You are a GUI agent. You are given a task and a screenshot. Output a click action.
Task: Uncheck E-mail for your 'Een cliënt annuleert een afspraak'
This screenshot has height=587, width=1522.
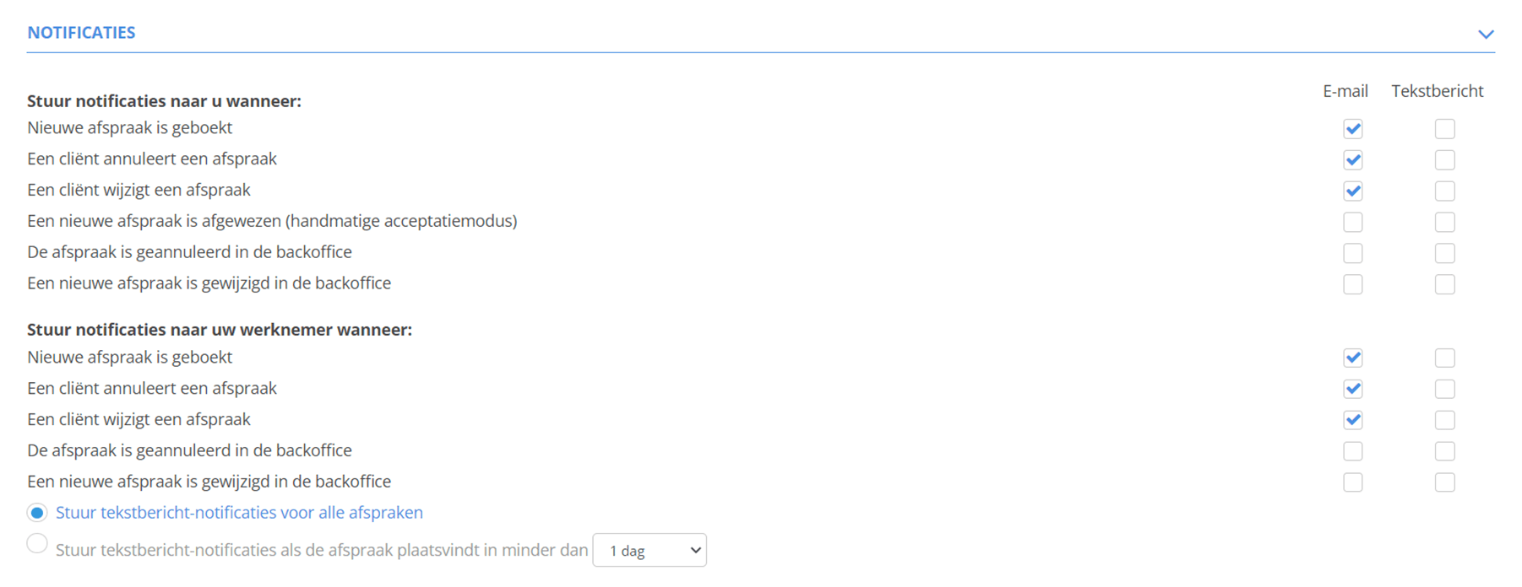pyautogui.click(x=1353, y=160)
